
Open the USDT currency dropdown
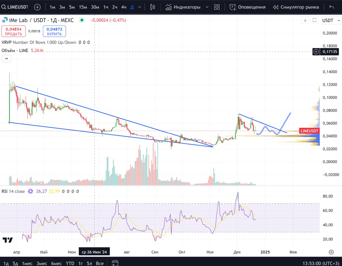coord(331,20)
